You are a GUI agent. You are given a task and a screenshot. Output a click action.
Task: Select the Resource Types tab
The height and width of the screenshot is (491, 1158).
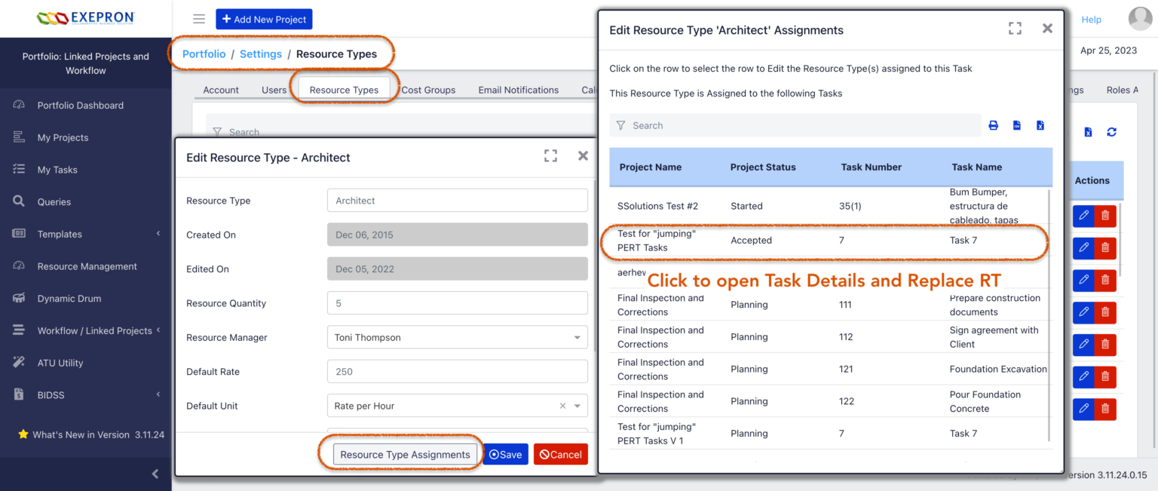(344, 90)
